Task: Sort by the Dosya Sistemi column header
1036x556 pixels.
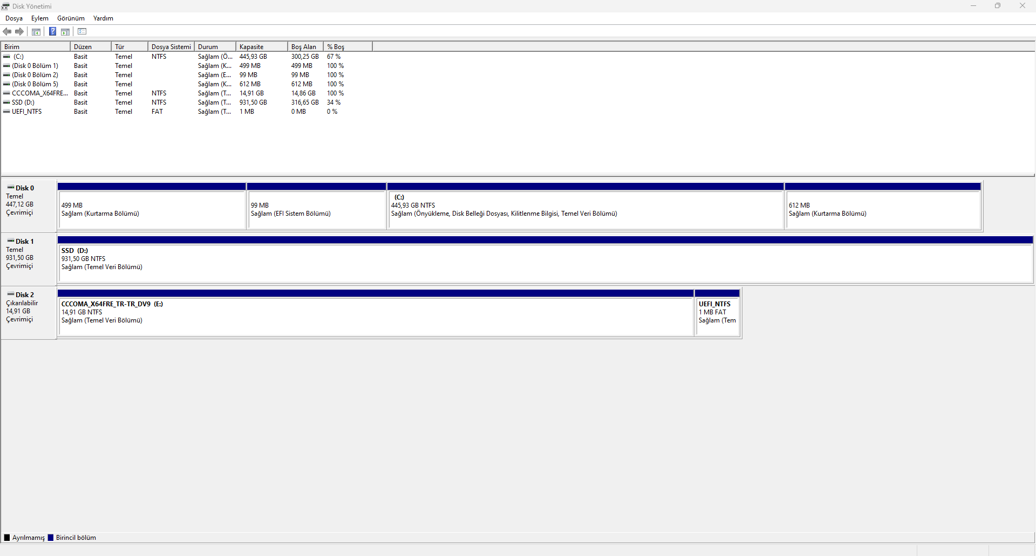Action: click(171, 47)
